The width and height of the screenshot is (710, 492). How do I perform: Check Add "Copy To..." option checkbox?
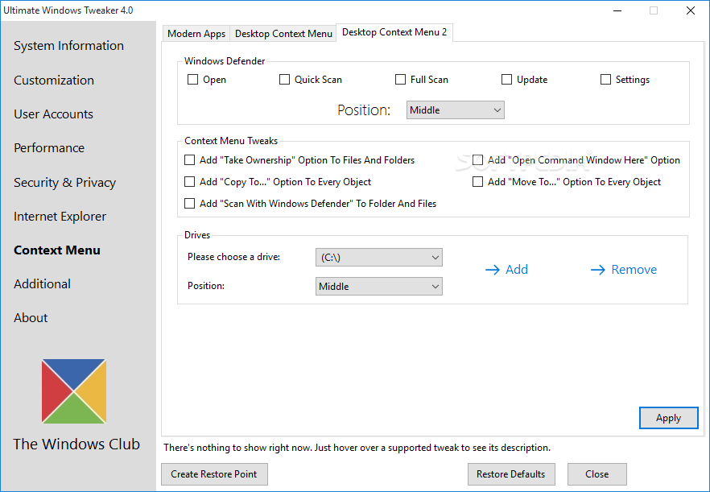click(190, 182)
